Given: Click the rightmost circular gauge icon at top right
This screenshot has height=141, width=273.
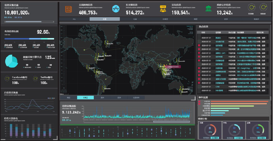Looking at the screenshot, I should [263, 7].
